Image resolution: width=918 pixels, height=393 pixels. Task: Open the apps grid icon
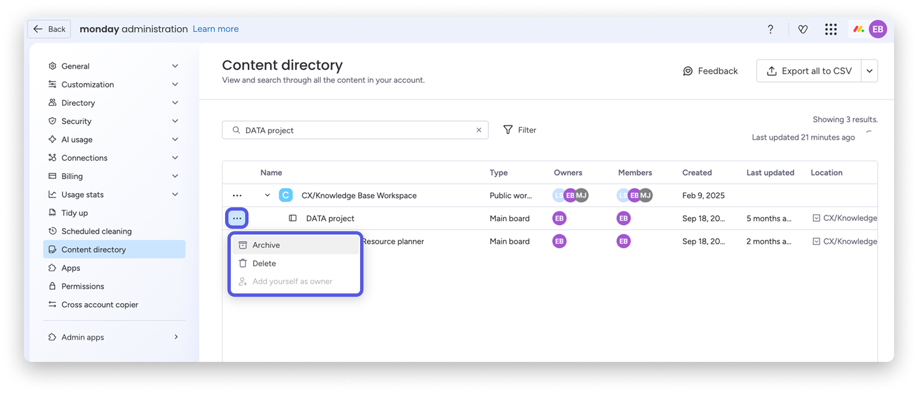point(831,29)
